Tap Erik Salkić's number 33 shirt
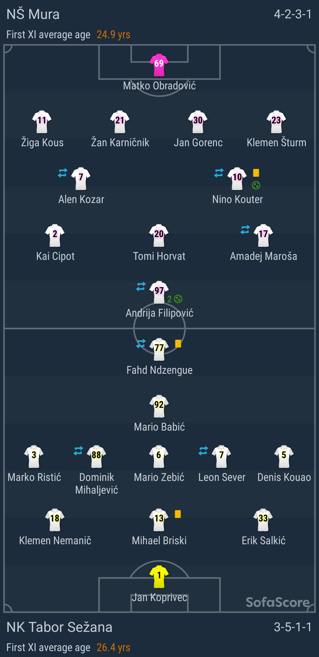 (263, 519)
